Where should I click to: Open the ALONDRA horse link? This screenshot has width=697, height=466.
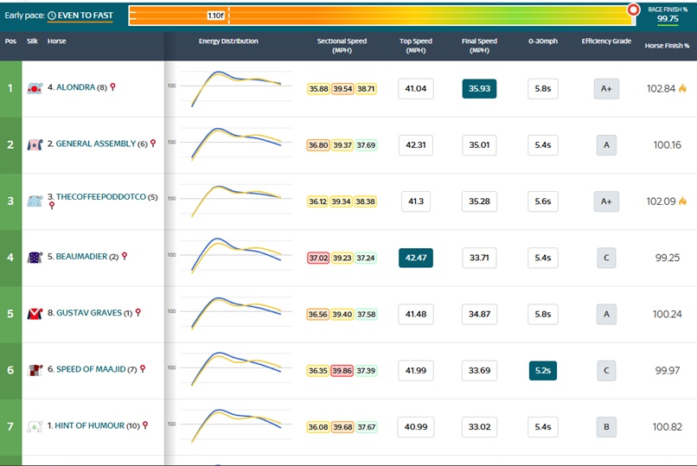[75, 87]
